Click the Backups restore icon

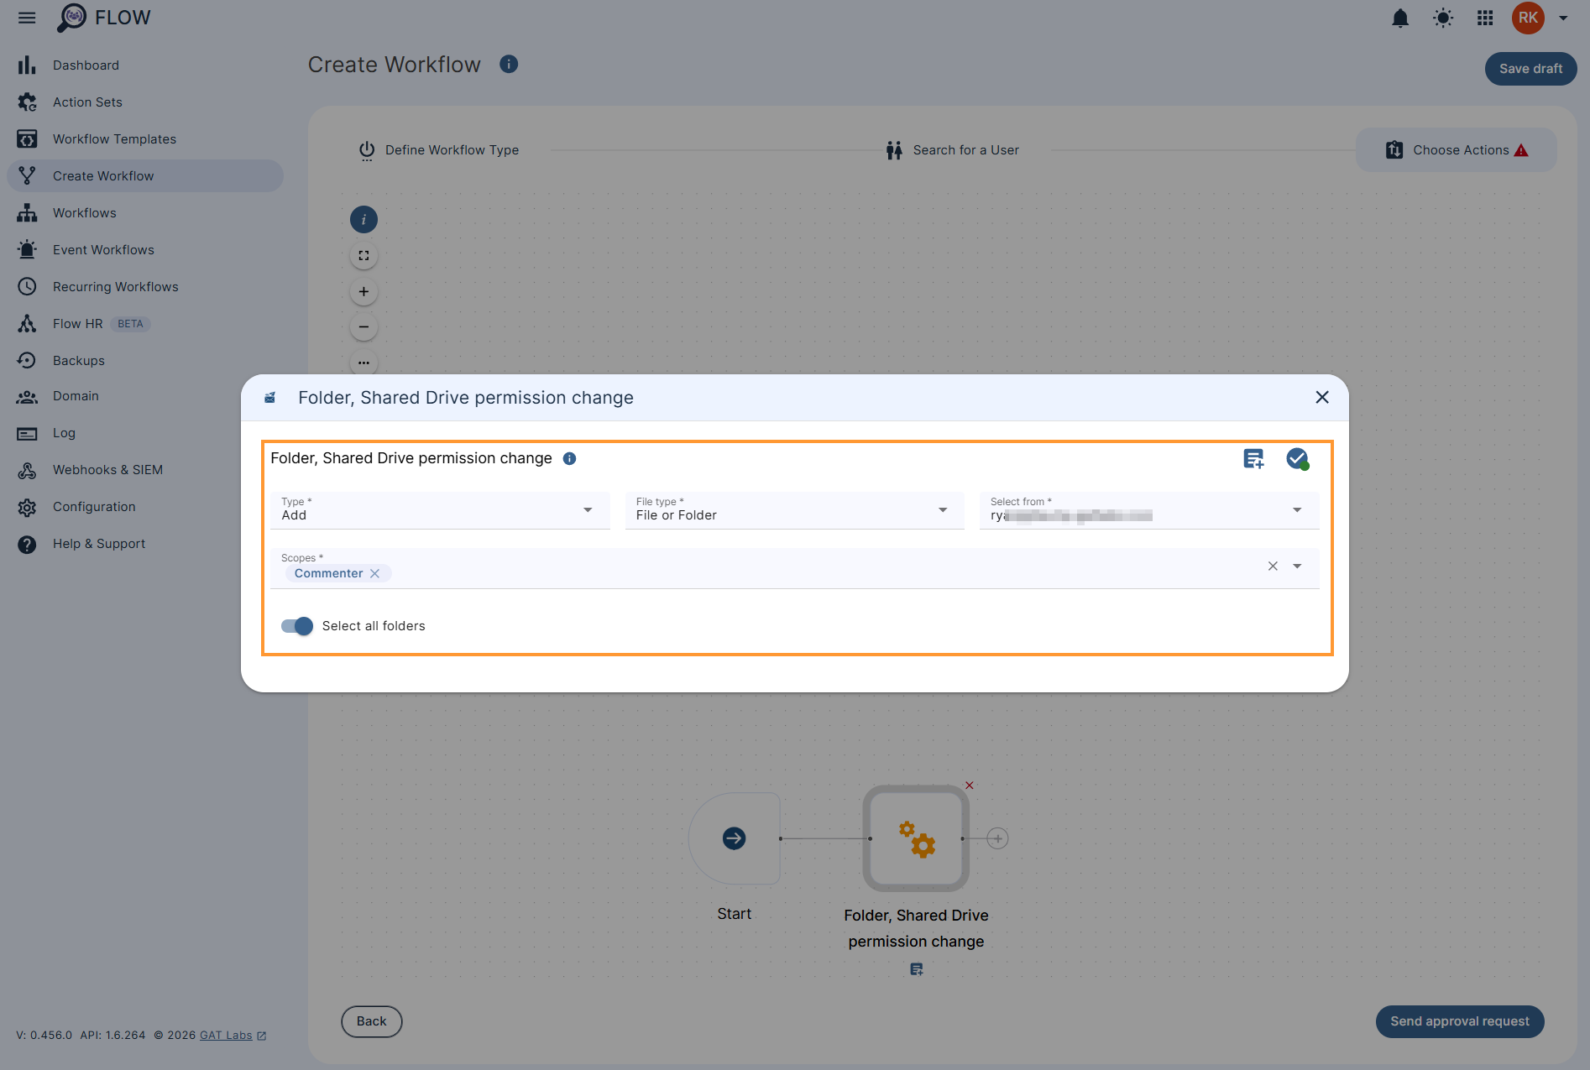27,360
